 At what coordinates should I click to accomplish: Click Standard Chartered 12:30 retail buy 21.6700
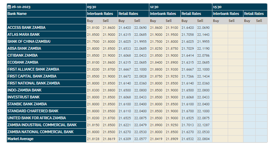[x=188, y=111]
